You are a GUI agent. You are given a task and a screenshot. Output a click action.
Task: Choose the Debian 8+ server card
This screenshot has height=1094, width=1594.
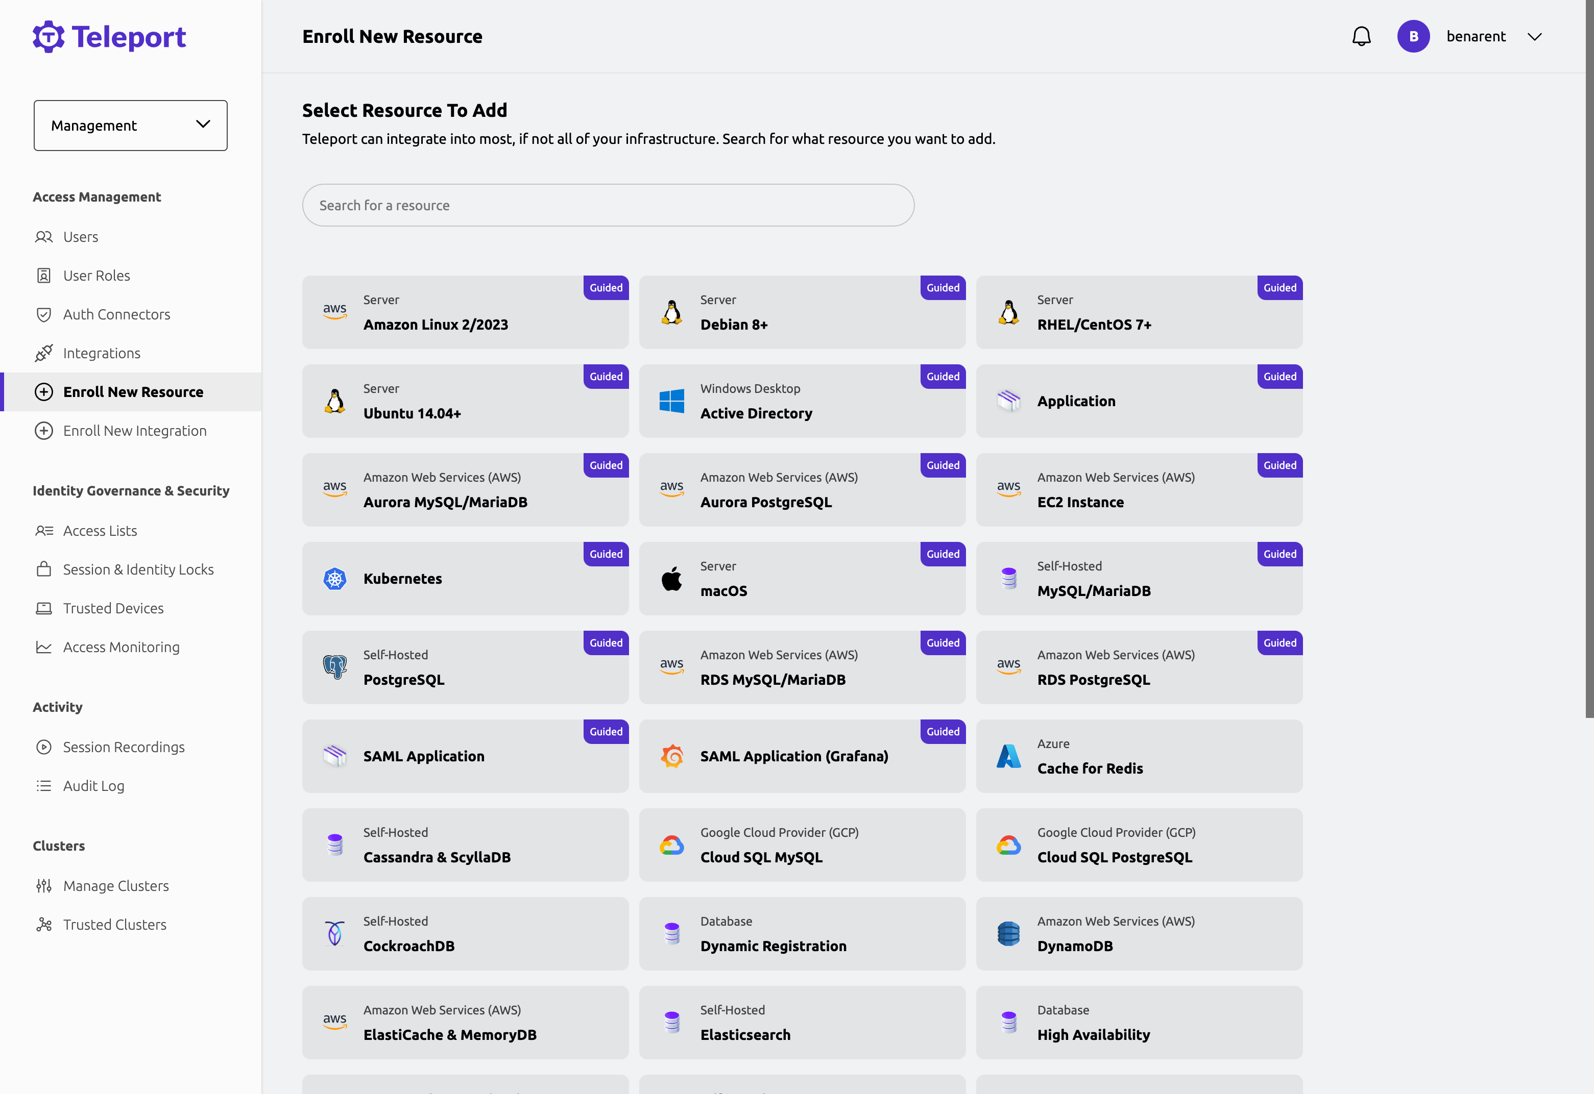coord(802,313)
